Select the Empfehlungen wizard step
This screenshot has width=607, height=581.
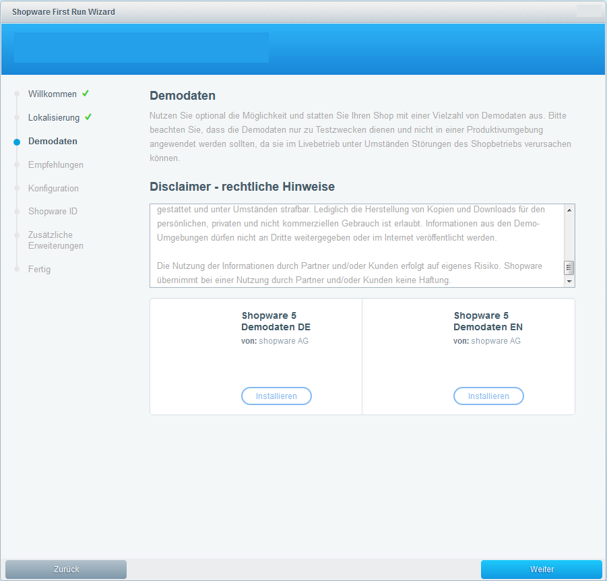pyautogui.click(x=56, y=164)
